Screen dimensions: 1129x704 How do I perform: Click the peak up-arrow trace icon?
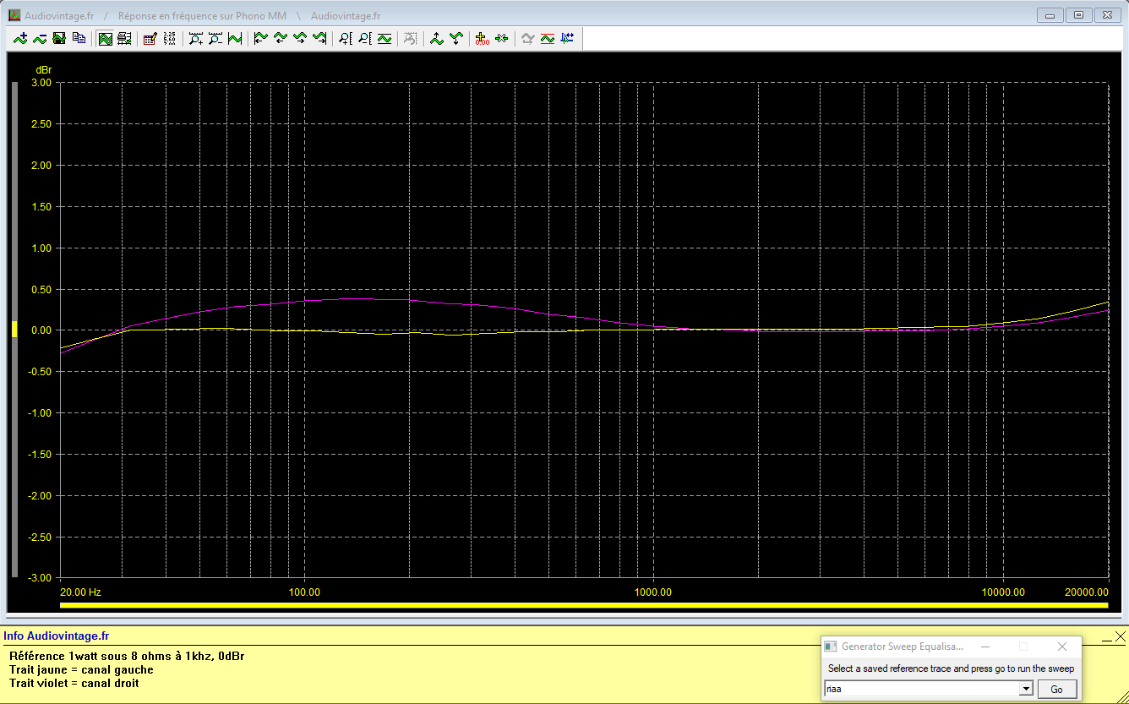pos(437,38)
